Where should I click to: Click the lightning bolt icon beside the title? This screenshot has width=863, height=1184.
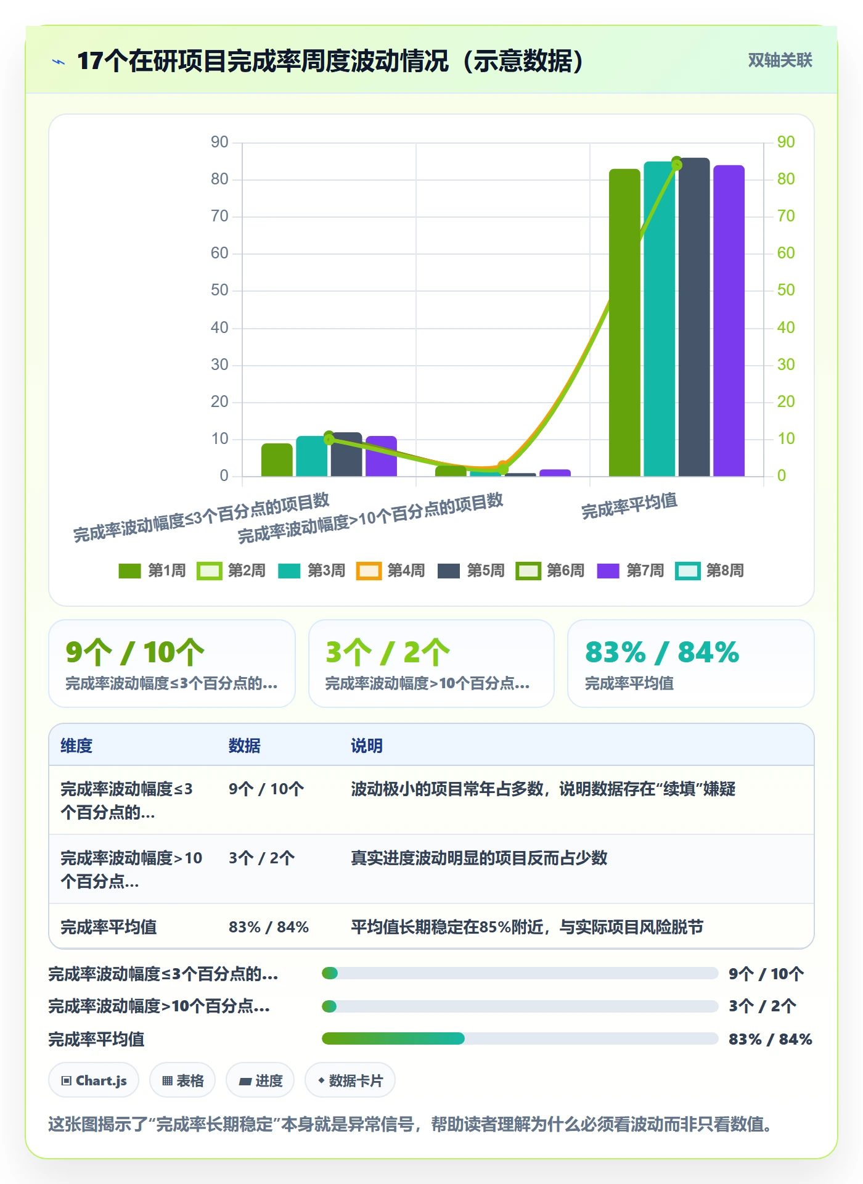coord(59,62)
